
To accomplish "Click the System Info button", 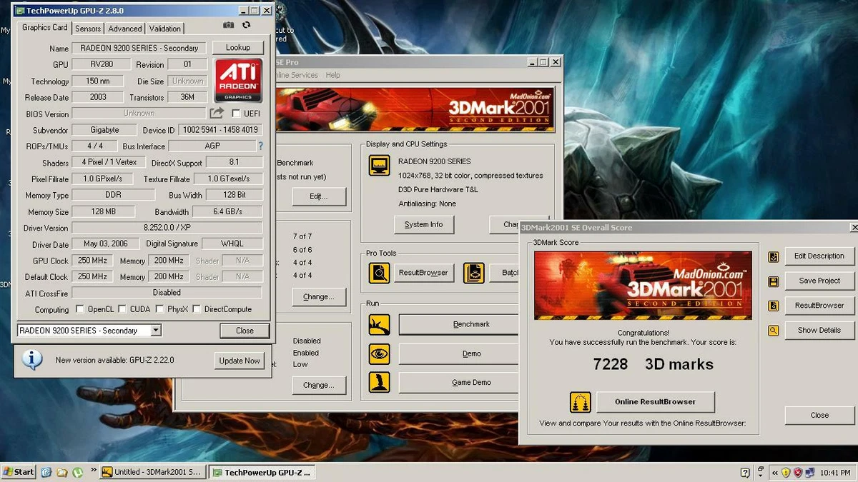I will pyautogui.click(x=423, y=224).
